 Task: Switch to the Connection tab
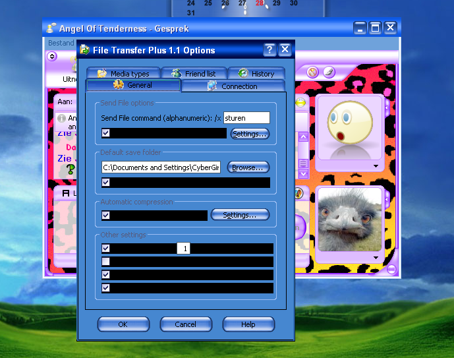233,86
